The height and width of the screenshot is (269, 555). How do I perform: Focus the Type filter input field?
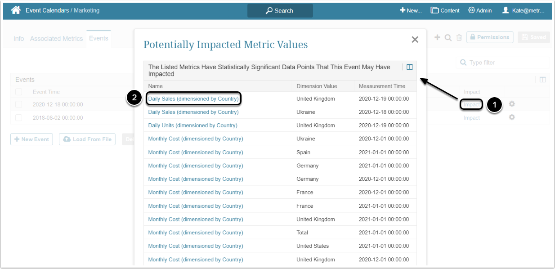click(x=506, y=63)
